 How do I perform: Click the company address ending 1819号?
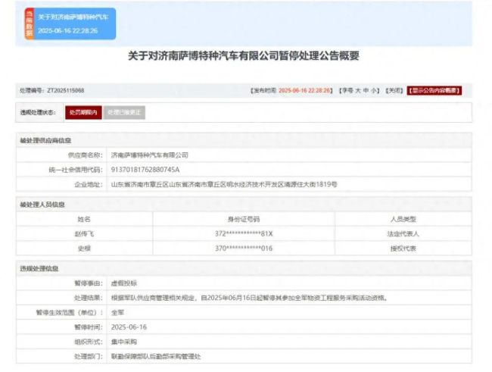coord(224,184)
